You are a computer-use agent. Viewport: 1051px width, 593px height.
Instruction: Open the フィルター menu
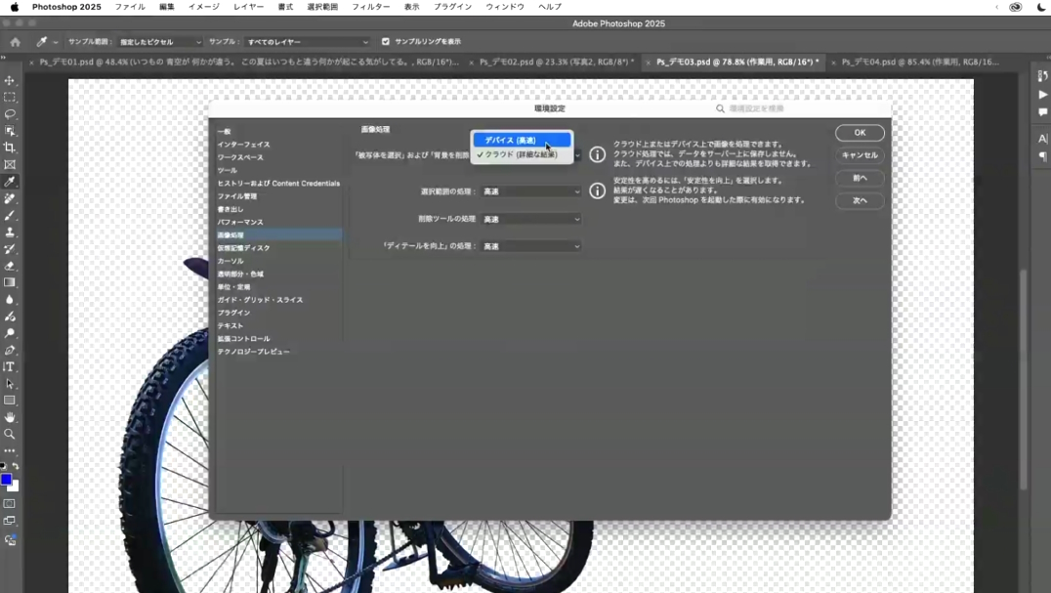370,7
